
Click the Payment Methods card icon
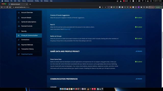[19, 45]
